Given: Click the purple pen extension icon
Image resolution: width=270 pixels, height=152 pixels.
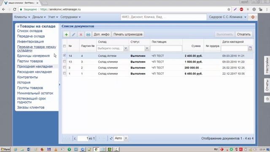Looking at the screenshot, I should point(235,9).
